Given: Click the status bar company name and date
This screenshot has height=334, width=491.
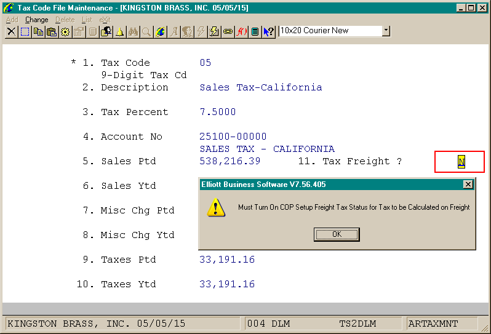Looking at the screenshot, I should (x=97, y=324).
